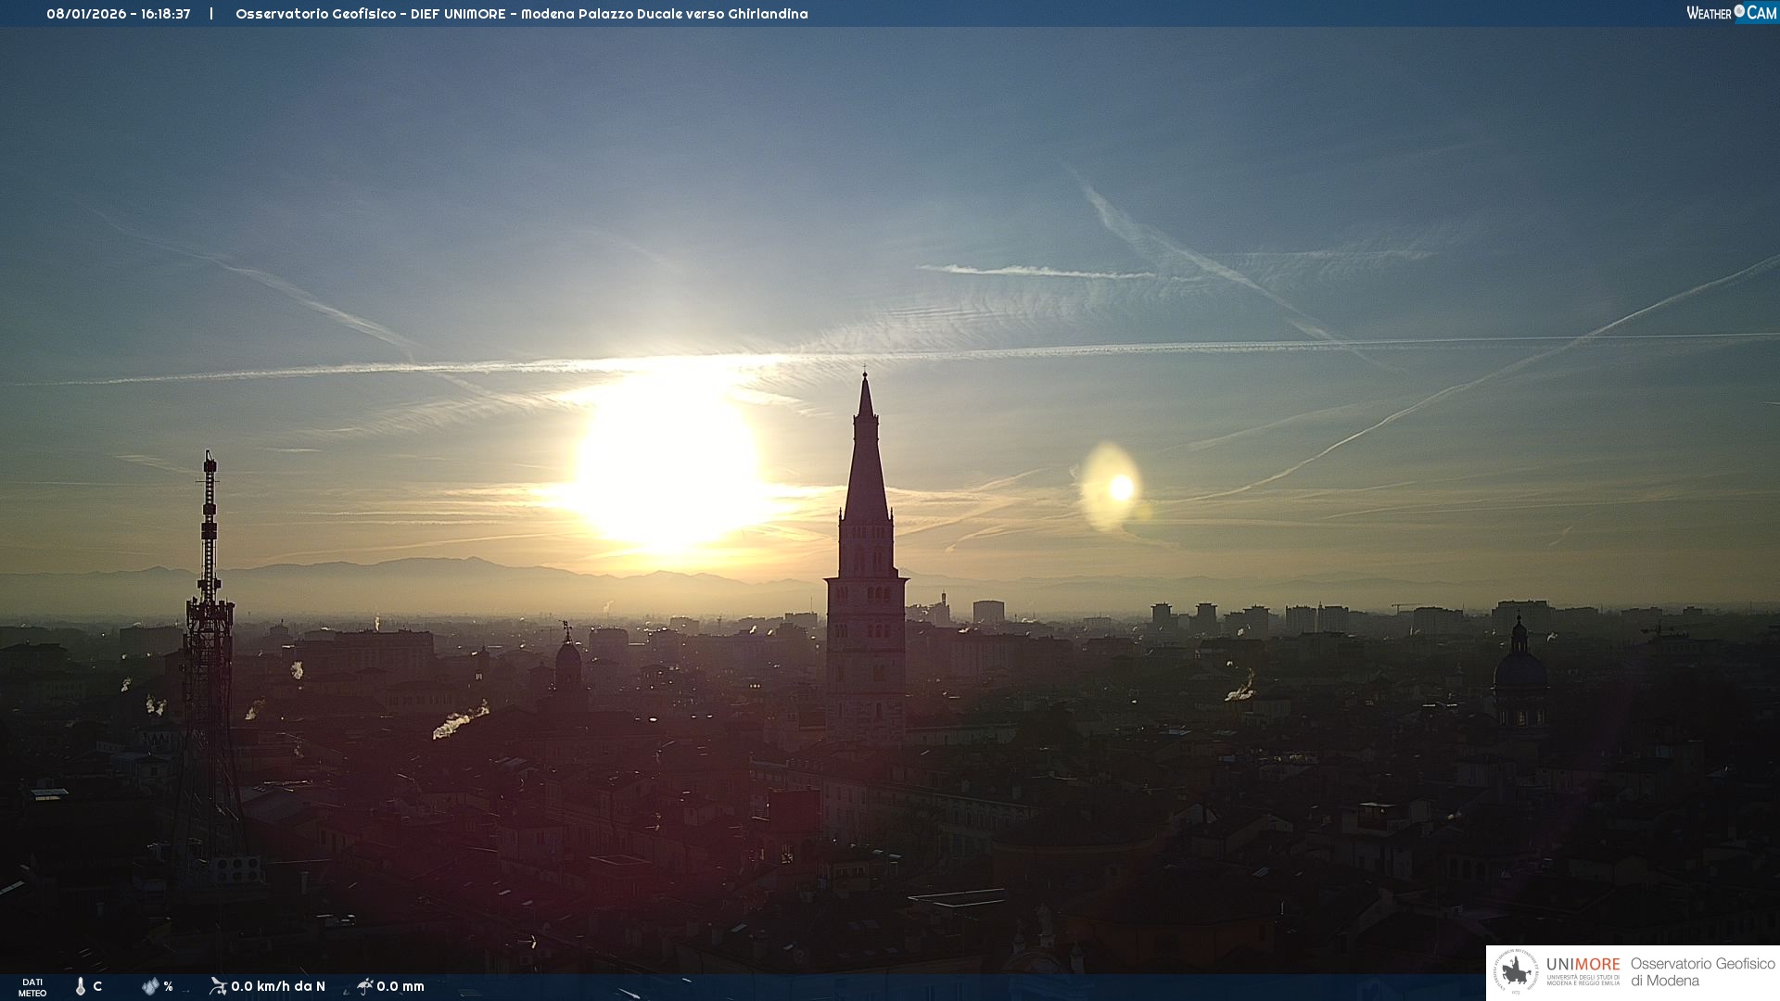Click the rain umbrella icon
The width and height of the screenshot is (1780, 1001).
tap(364, 986)
